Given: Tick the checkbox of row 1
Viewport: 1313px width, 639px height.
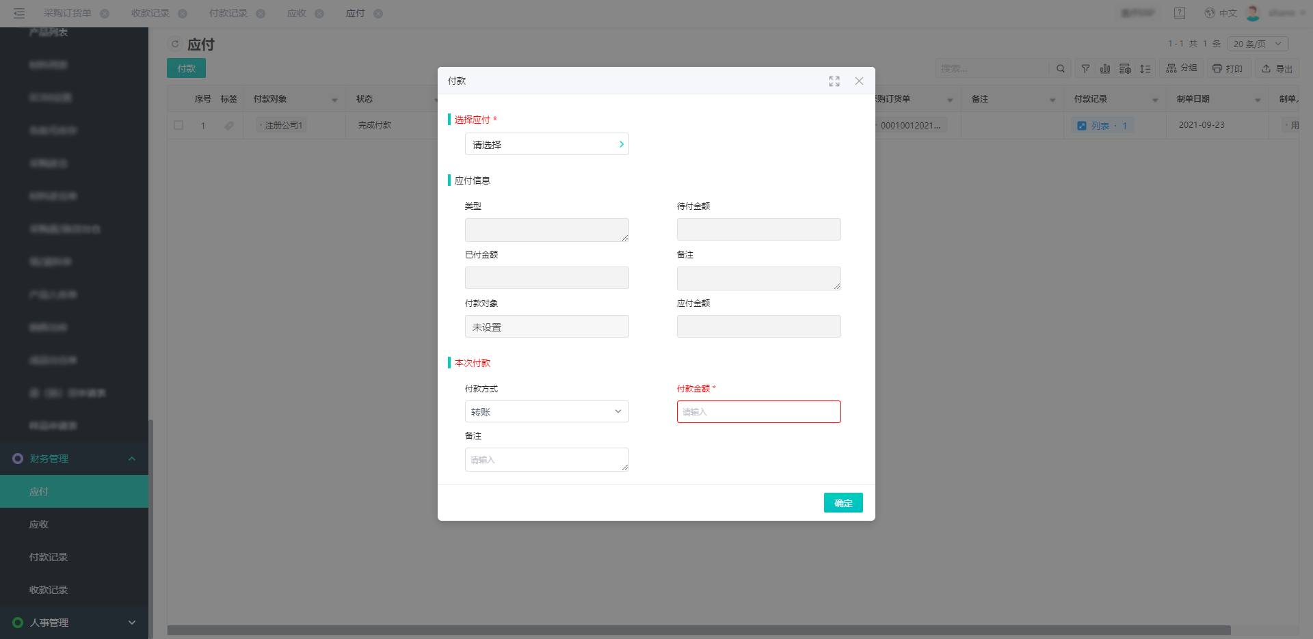Looking at the screenshot, I should [178, 125].
